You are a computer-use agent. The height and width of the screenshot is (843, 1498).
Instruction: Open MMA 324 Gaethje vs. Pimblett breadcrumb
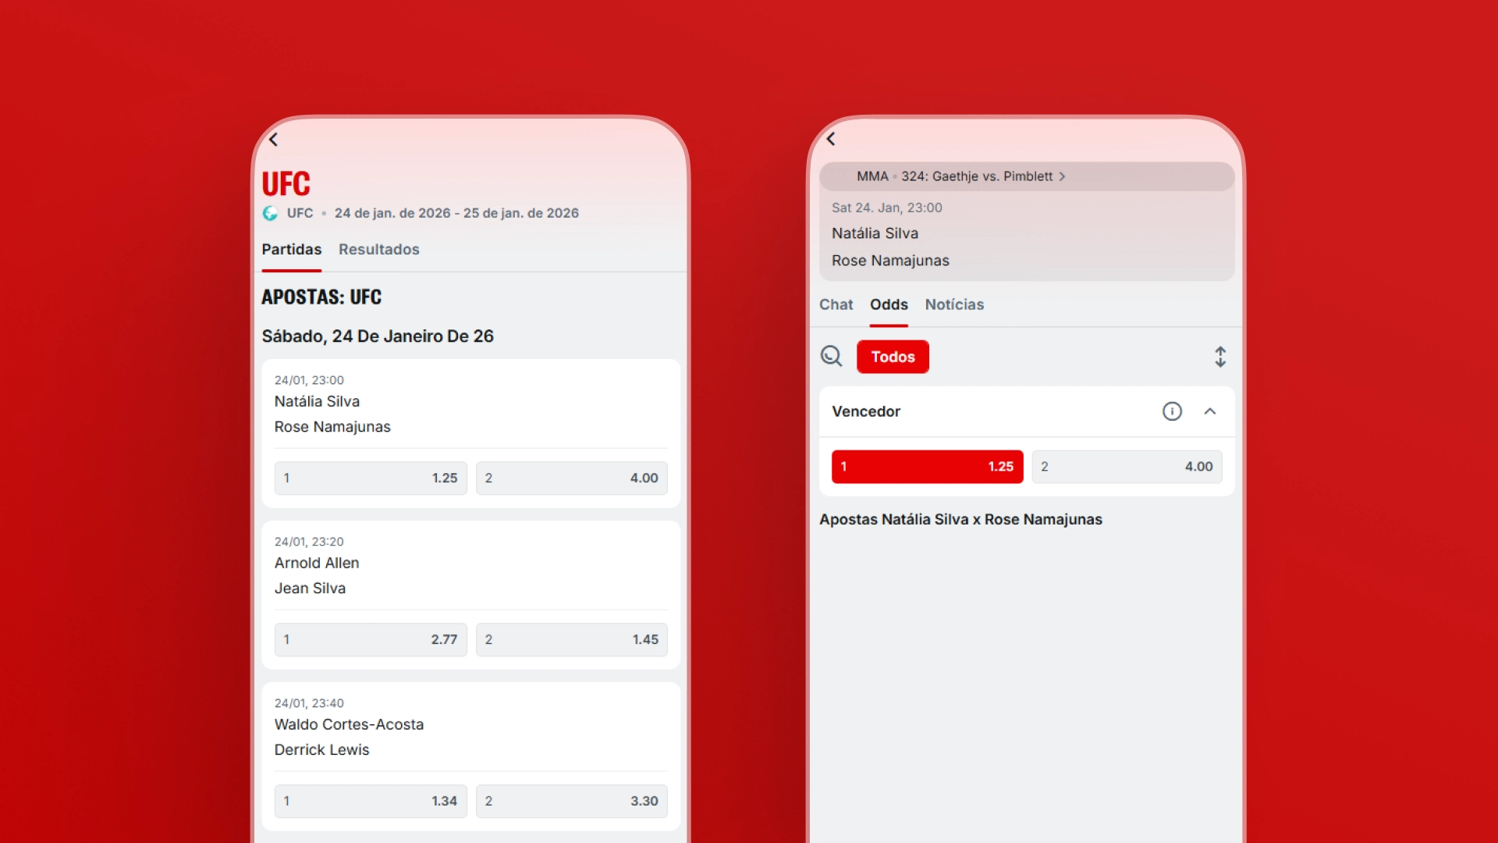[960, 176]
